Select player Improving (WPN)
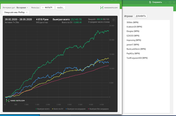The width and height of the screenshot is (176, 116). 134,40
